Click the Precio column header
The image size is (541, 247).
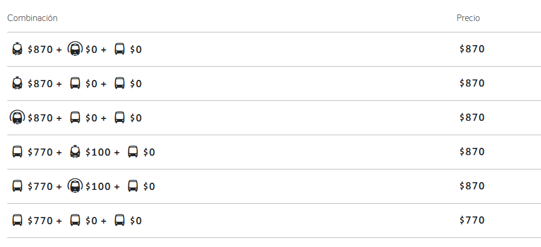click(x=468, y=18)
